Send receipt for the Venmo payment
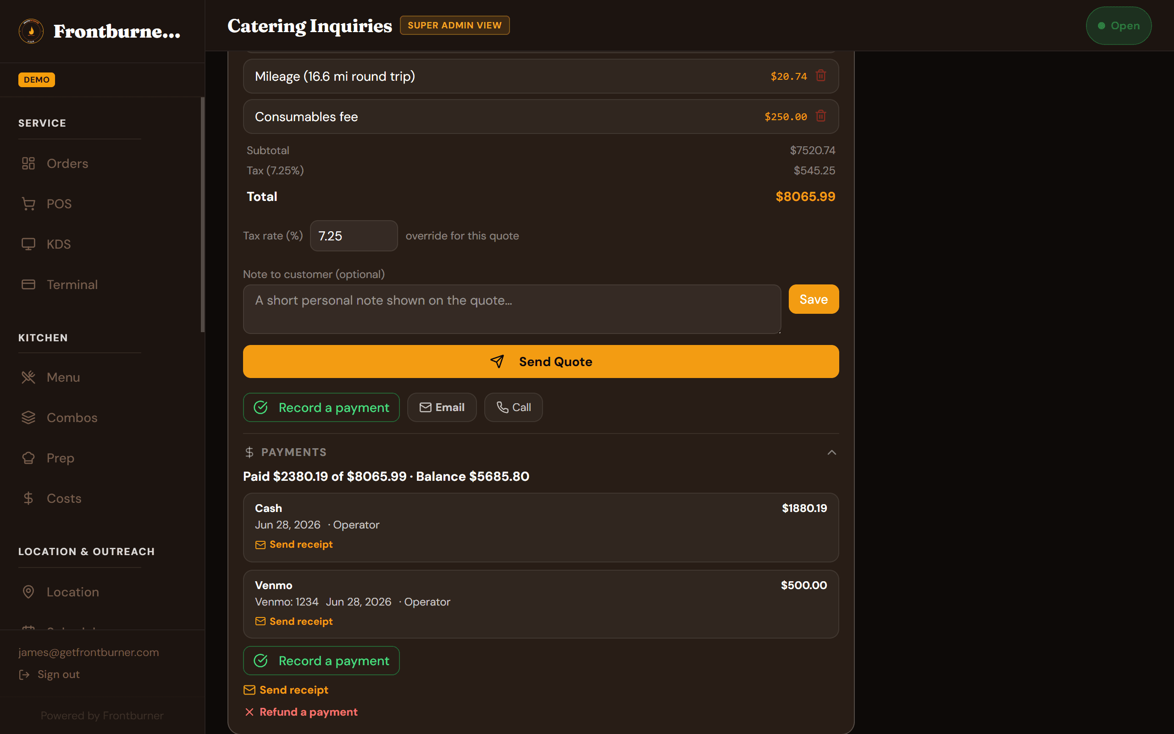This screenshot has height=734, width=1174. tap(294, 621)
